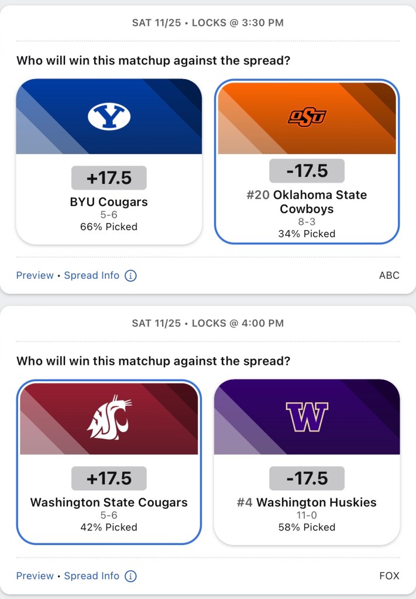Tap the Oklahoma State OSU logo
Image resolution: width=416 pixels, height=599 pixels.
pos(307,117)
